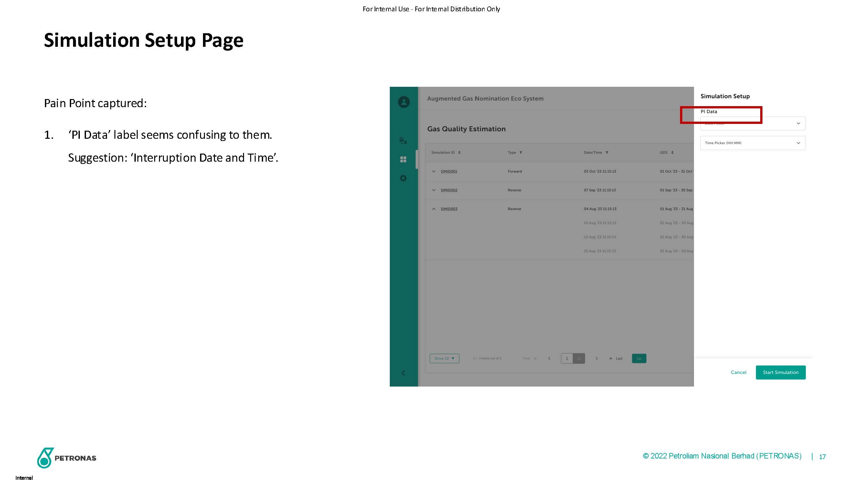The height and width of the screenshot is (484, 862).
Task: Expand the SIMID001 row
Action: (434, 171)
